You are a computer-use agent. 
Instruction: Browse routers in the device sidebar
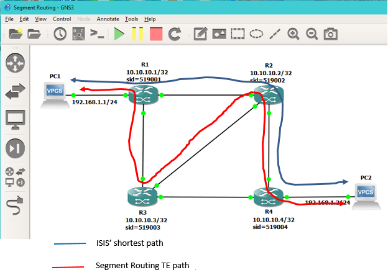pyautogui.click(x=15, y=63)
